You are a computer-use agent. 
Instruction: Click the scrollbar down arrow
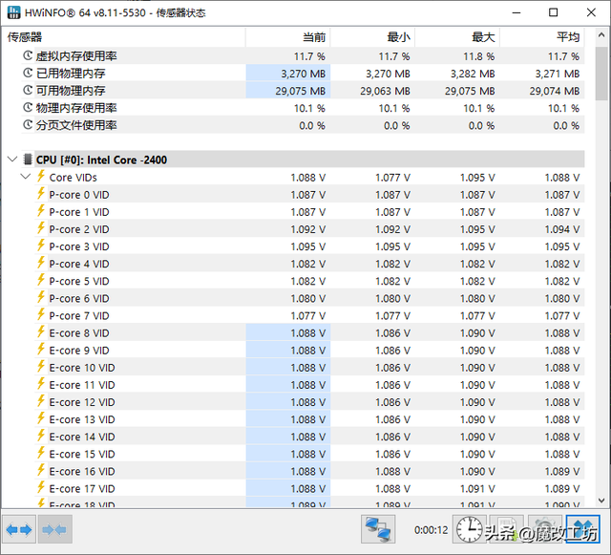(601, 501)
